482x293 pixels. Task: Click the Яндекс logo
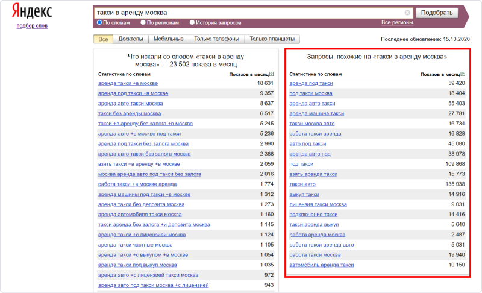[31, 11]
